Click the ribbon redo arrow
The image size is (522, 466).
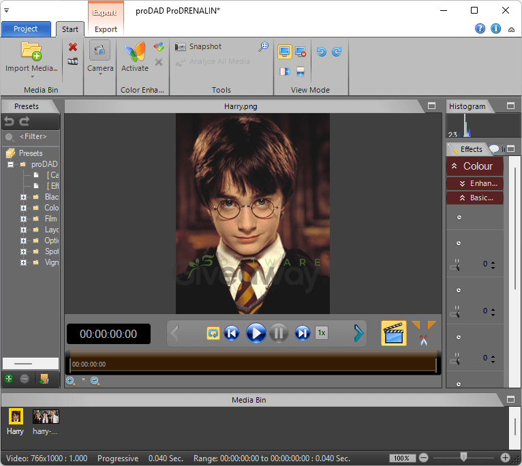pyautogui.click(x=337, y=52)
